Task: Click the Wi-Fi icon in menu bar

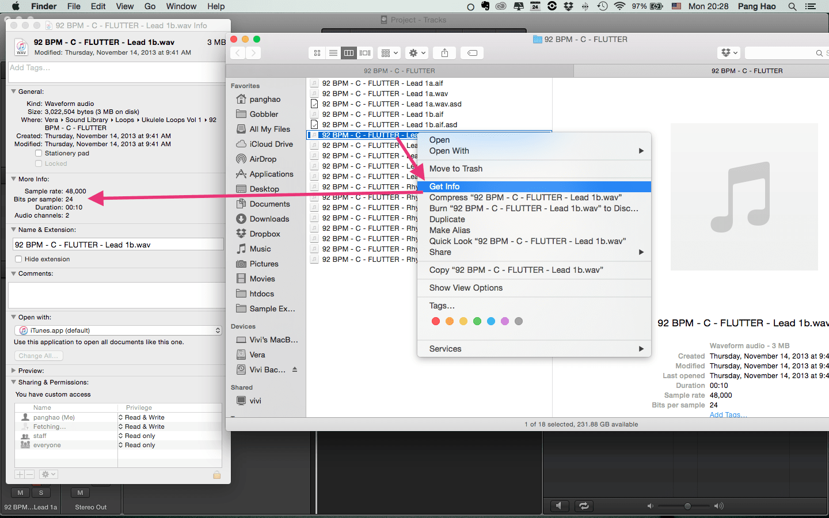Action: pyautogui.click(x=619, y=6)
